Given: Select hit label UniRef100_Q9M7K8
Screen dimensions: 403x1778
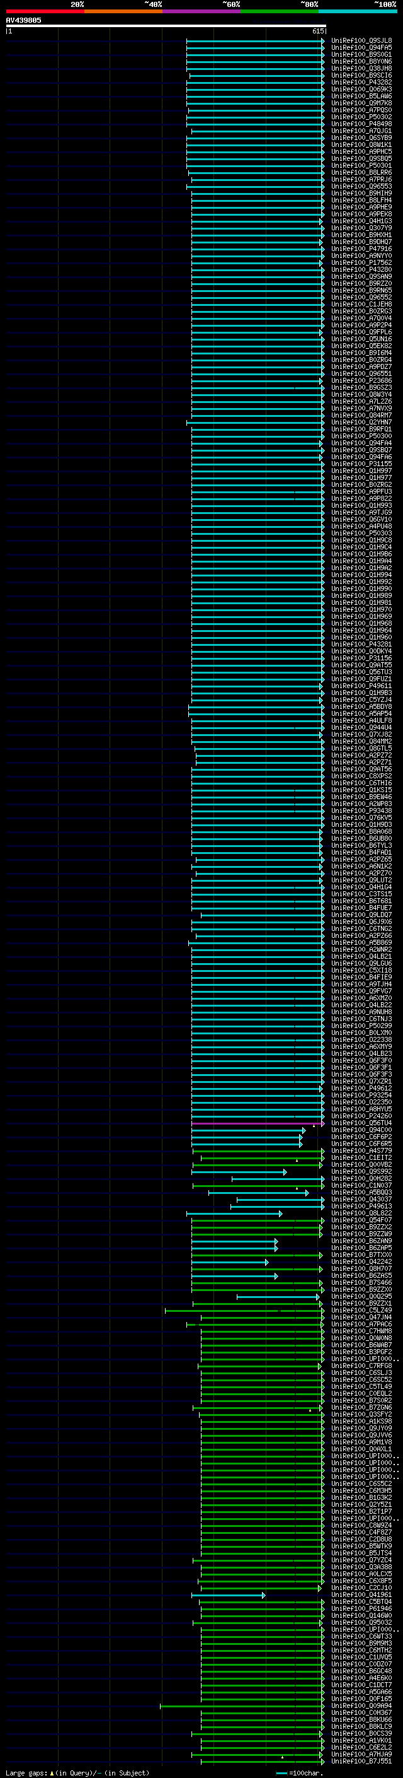Looking at the screenshot, I should point(361,103).
